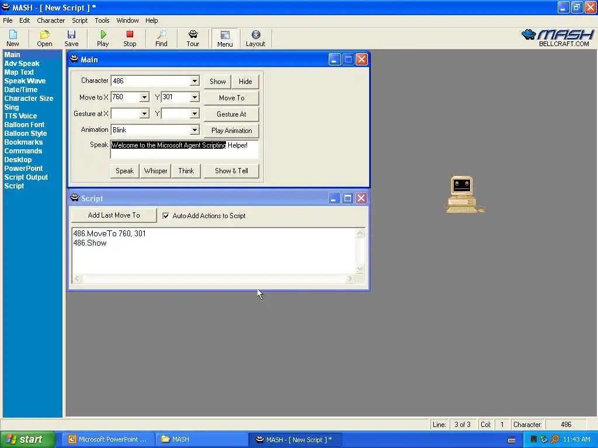Select Balloon Font in sidebar
Screen dimensions: 598x448
[x=24, y=125]
